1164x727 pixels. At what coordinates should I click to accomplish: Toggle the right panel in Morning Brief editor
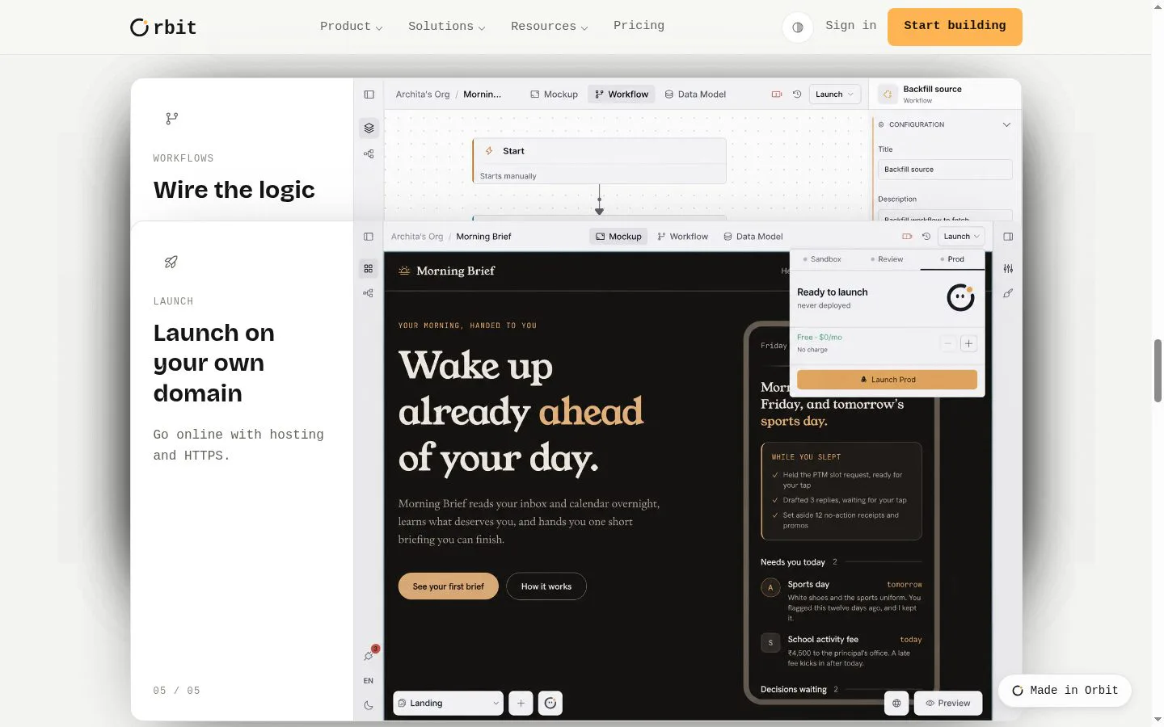1008,237
